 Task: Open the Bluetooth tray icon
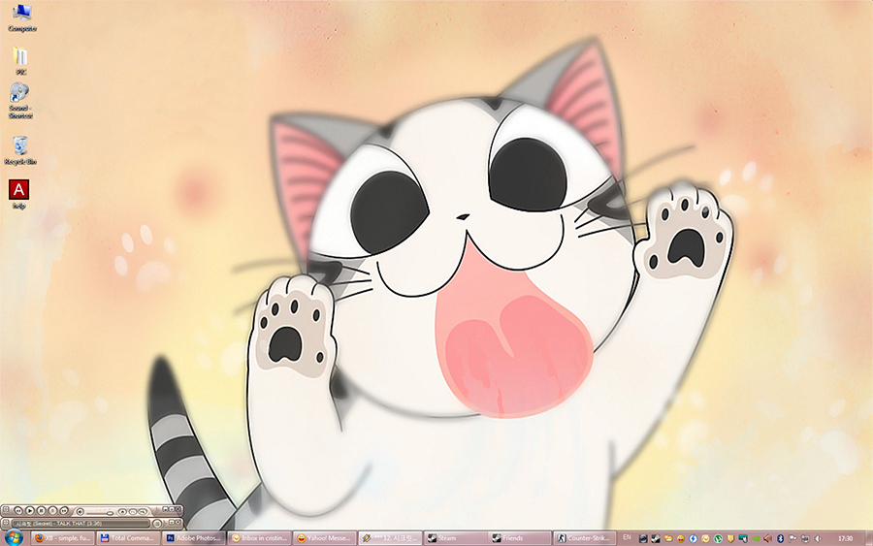click(780, 538)
